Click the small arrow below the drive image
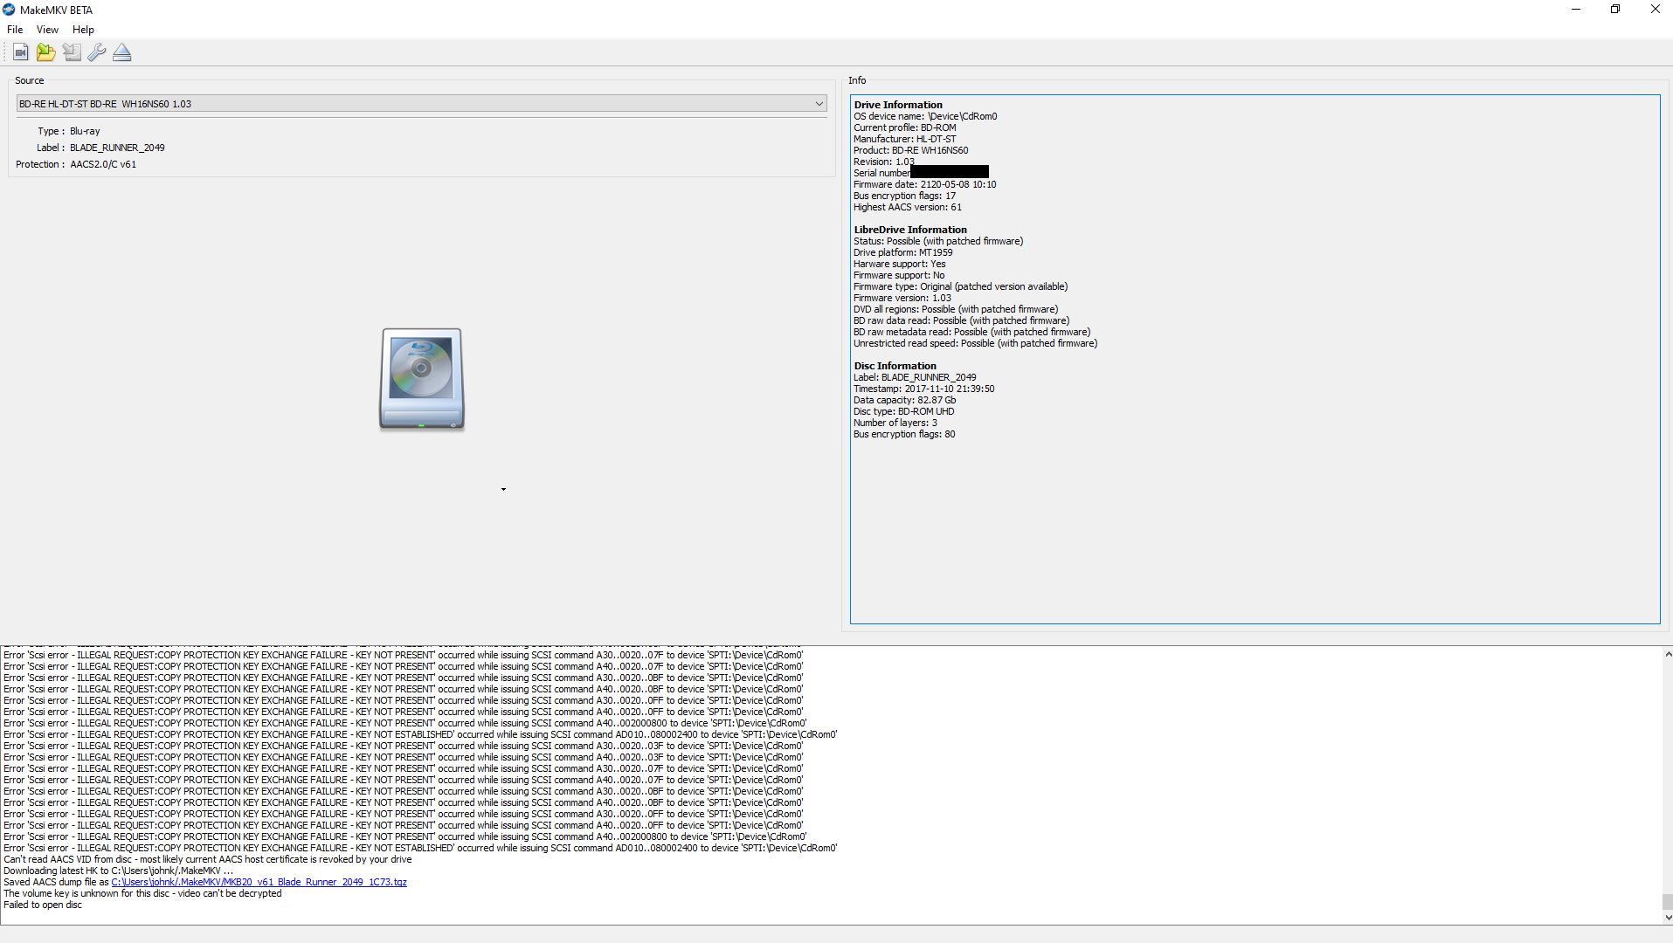This screenshot has width=1673, height=943. pyautogui.click(x=503, y=489)
